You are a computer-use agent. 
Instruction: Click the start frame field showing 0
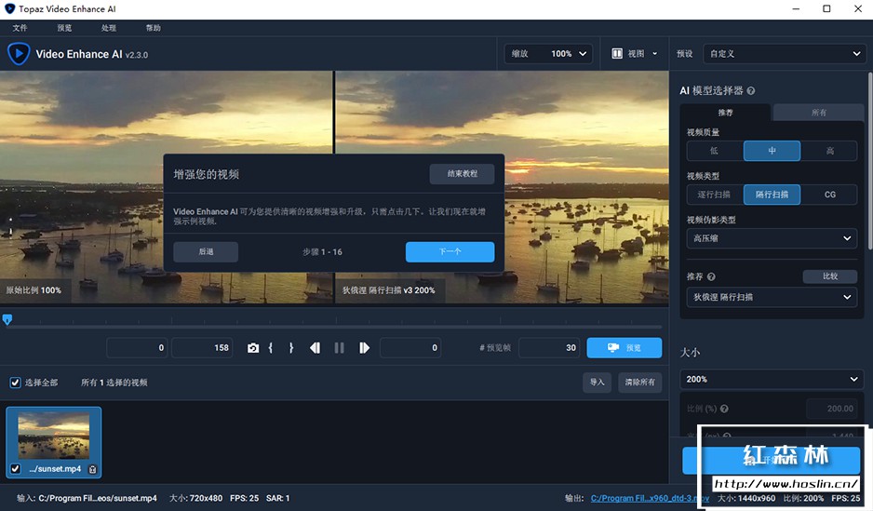pyautogui.click(x=137, y=348)
